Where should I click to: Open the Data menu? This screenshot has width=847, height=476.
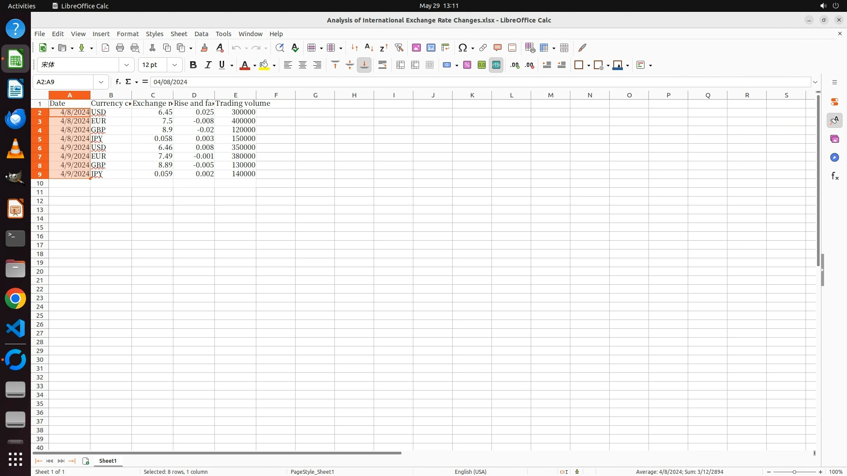201,34
